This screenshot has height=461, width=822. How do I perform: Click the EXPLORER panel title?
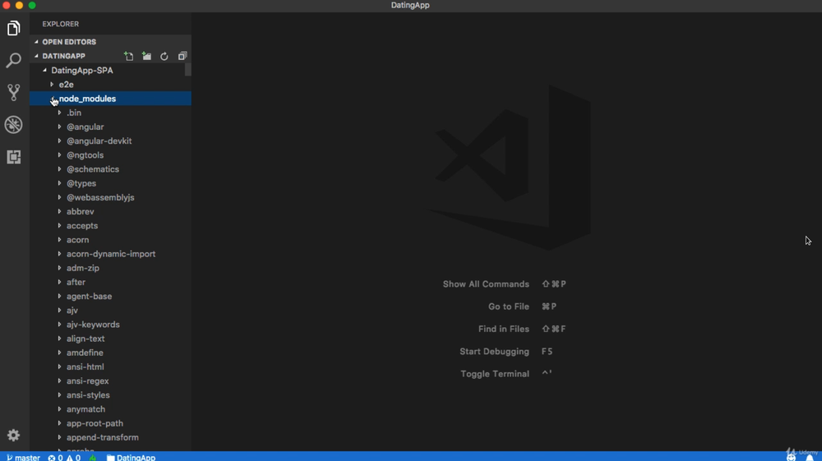[x=61, y=24]
